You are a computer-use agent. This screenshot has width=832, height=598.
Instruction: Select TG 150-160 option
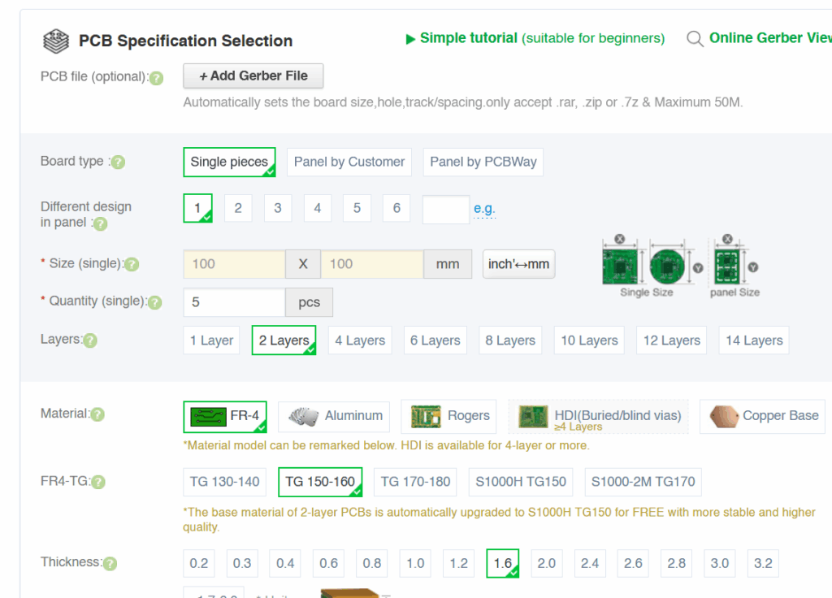click(x=320, y=482)
